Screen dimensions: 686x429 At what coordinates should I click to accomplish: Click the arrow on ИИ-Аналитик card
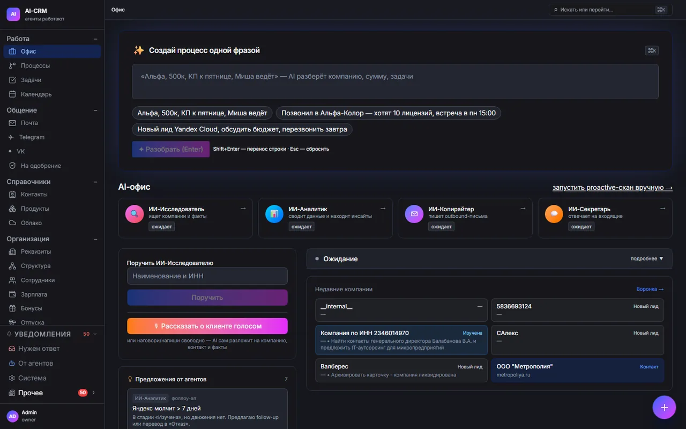point(383,209)
